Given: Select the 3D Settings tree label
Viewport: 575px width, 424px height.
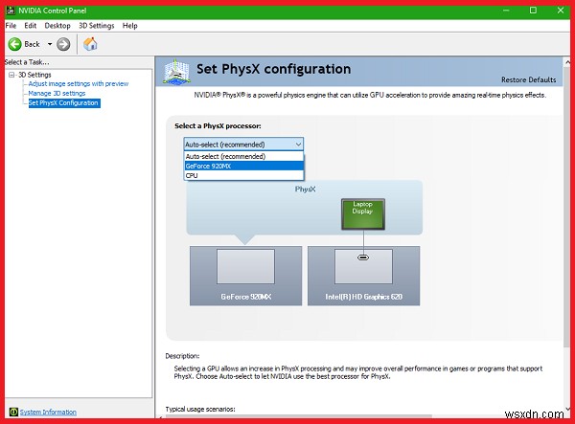Looking at the screenshot, I should (34, 75).
